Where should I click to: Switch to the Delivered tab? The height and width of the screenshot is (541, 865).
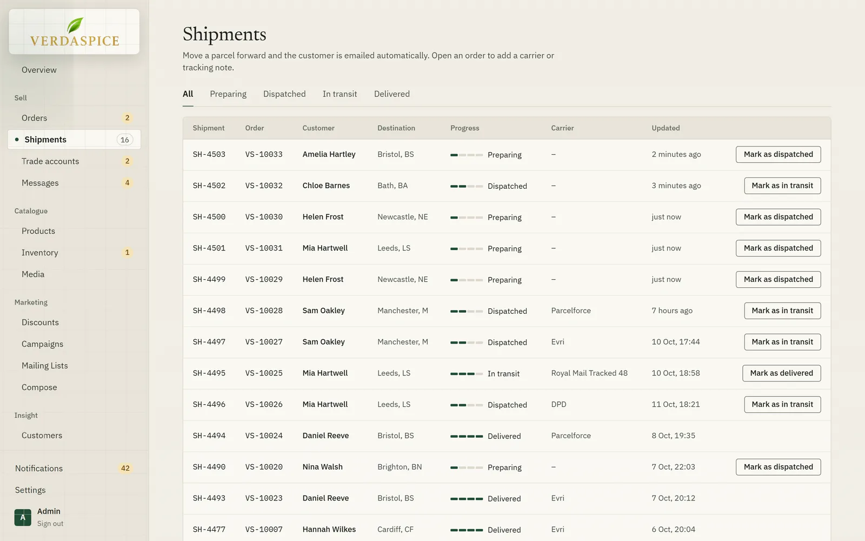392,94
